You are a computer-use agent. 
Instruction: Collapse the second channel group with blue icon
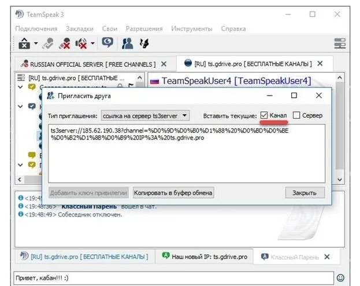[x=21, y=107]
